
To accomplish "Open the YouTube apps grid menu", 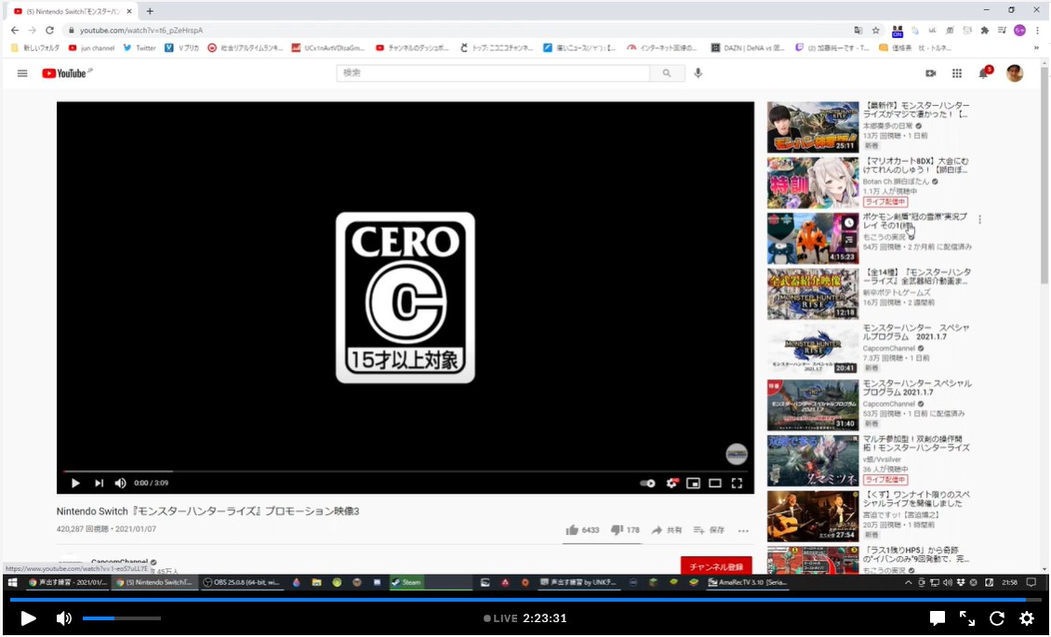I will (956, 73).
